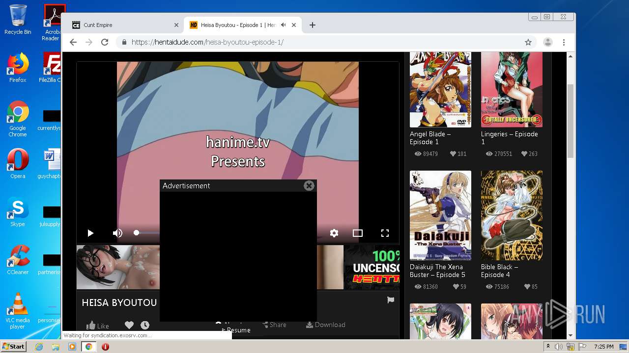Click the vertical scrollbar thumb

[x=571, y=120]
